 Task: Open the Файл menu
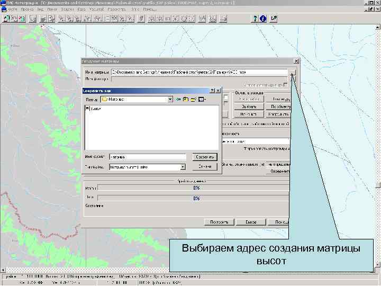(x=13, y=9)
